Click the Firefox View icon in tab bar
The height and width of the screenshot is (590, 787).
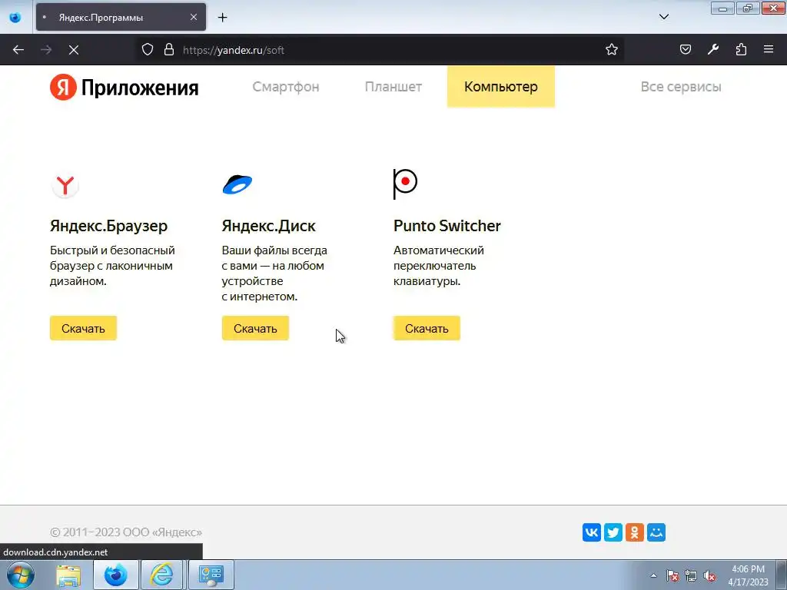15,17
